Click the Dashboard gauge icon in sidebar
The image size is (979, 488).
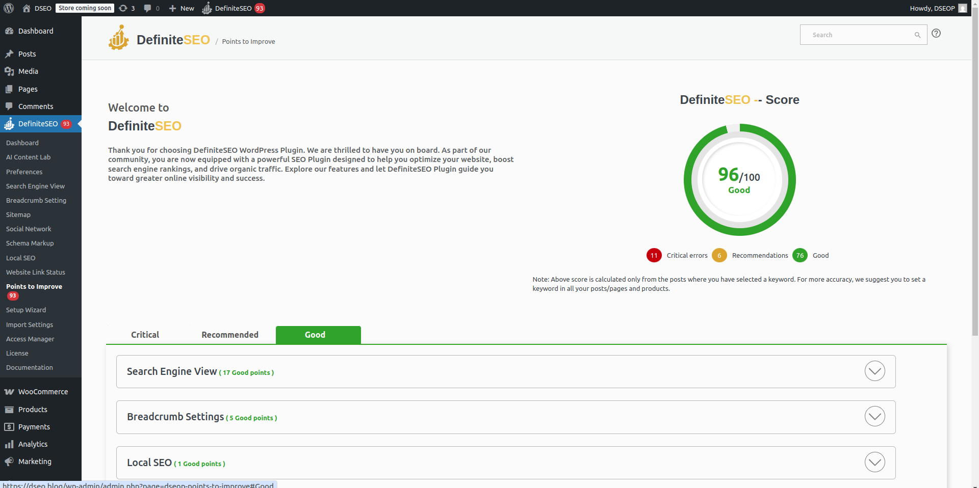(9, 31)
